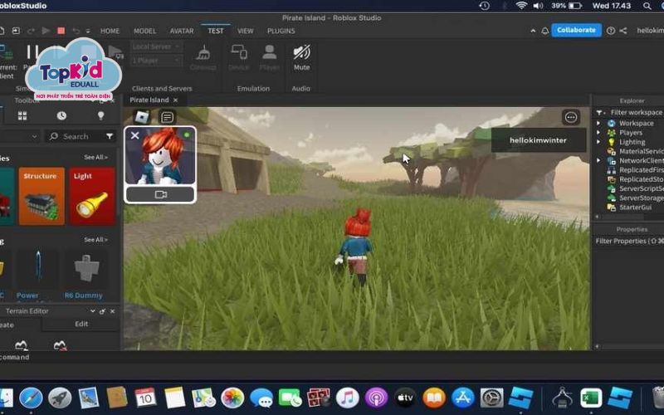Open the Player emulation tool
Image resolution: width=664 pixels, height=415 pixels.
click(269, 57)
